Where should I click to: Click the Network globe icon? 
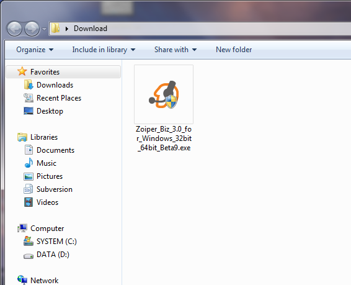22,279
